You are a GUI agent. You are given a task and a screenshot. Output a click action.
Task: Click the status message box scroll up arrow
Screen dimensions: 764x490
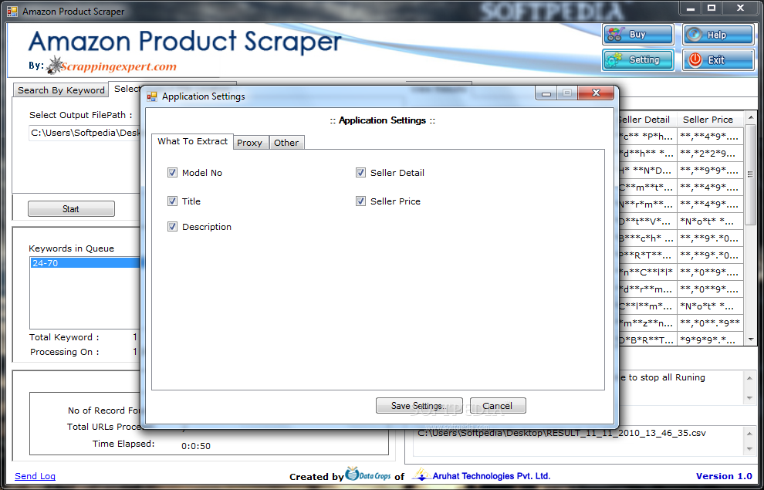click(x=749, y=378)
